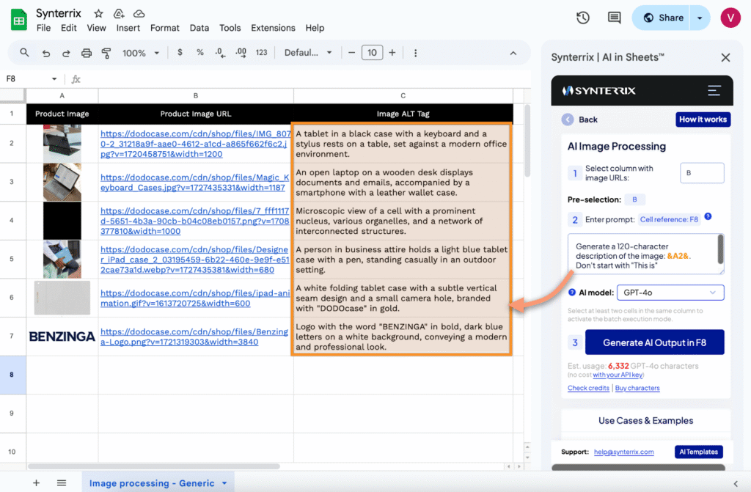Screen dimensions: 751x492
Task: Format as percent
Action: click(x=199, y=52)
